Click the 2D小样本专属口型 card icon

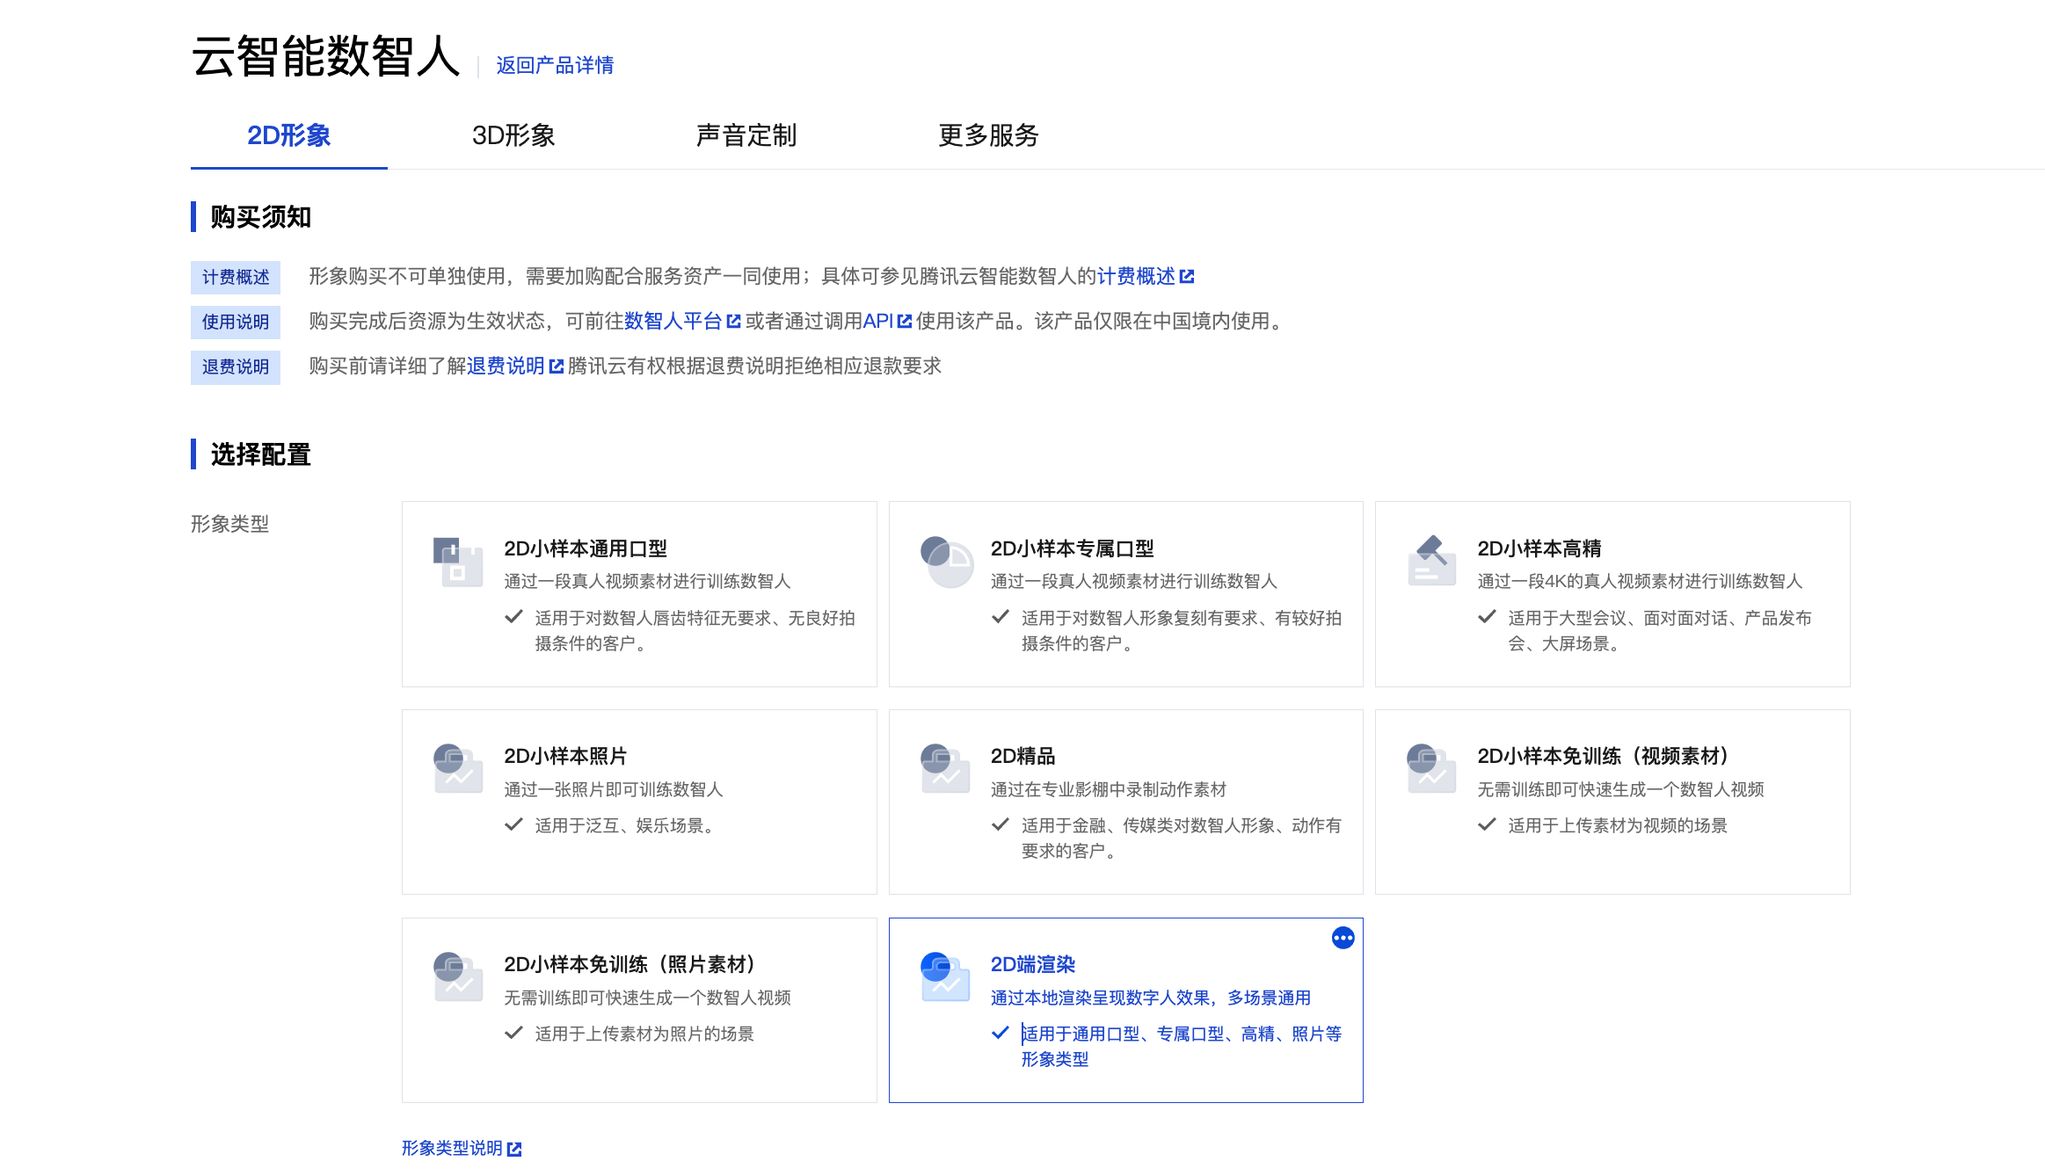tap(945, 562)
